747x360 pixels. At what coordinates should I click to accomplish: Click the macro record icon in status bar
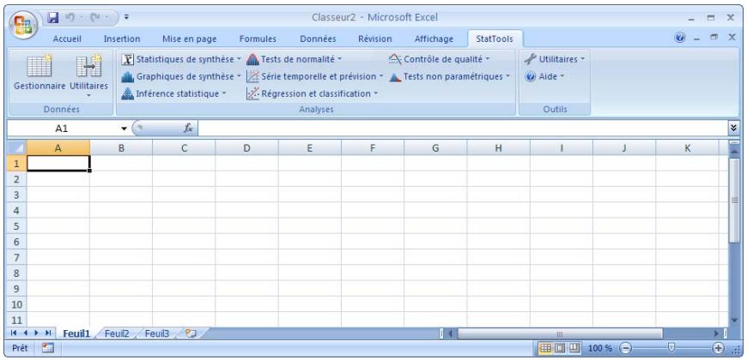coord(47,348)
